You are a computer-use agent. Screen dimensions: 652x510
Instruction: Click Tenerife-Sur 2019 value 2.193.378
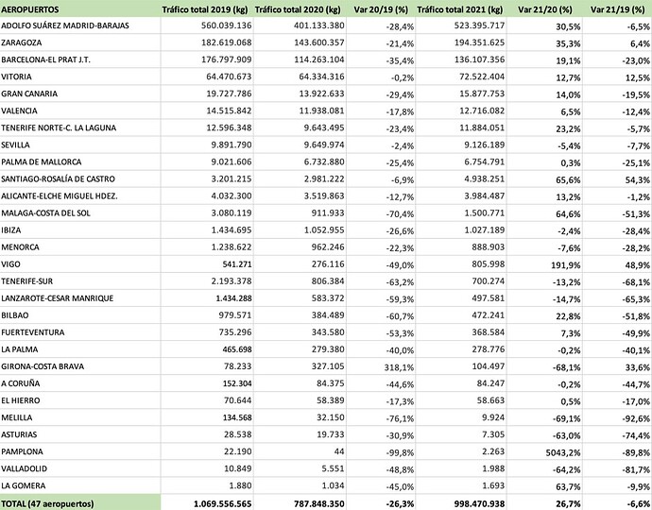[x=232, y=281]
